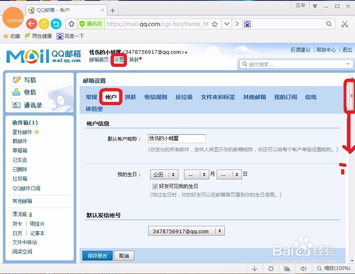Click the 保存更改 save button
The width and height of the screenshot is (355, 274).
(97, 256)
